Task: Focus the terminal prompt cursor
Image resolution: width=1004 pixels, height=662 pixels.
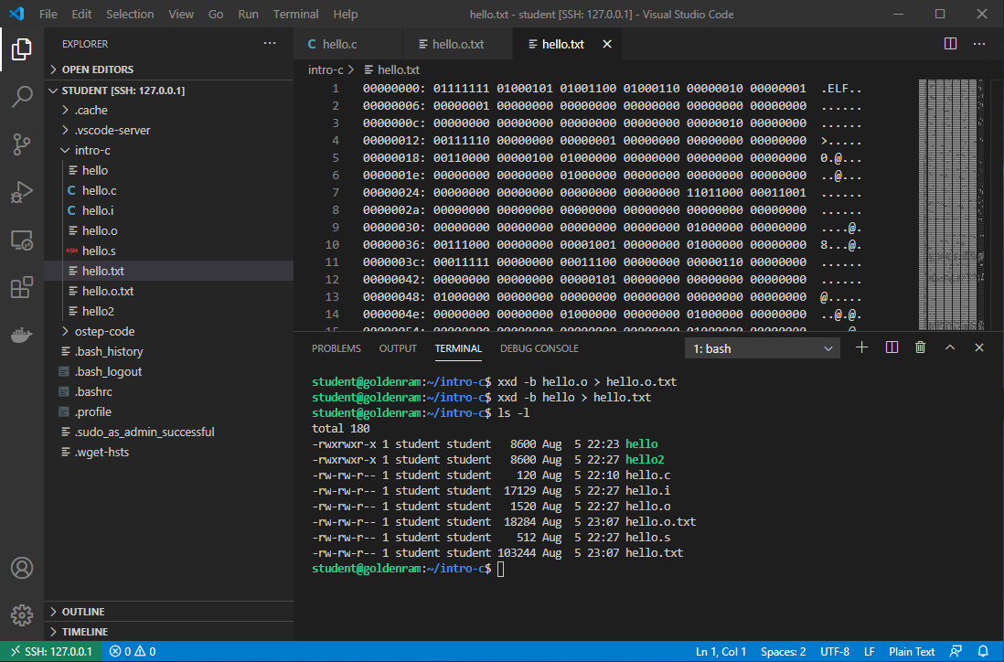Action: point(501,569)
